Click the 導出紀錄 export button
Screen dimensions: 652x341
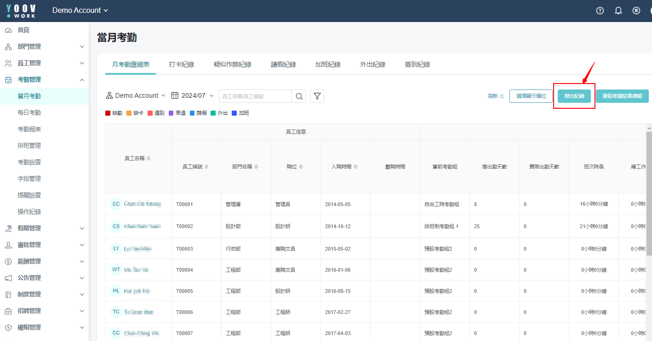[x=574, y=96]
